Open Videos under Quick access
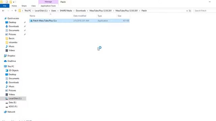 pos(12,50)
